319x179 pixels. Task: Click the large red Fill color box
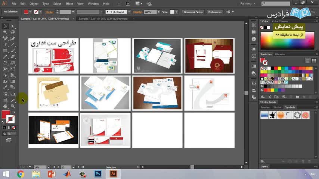click(x=6, y=114)
